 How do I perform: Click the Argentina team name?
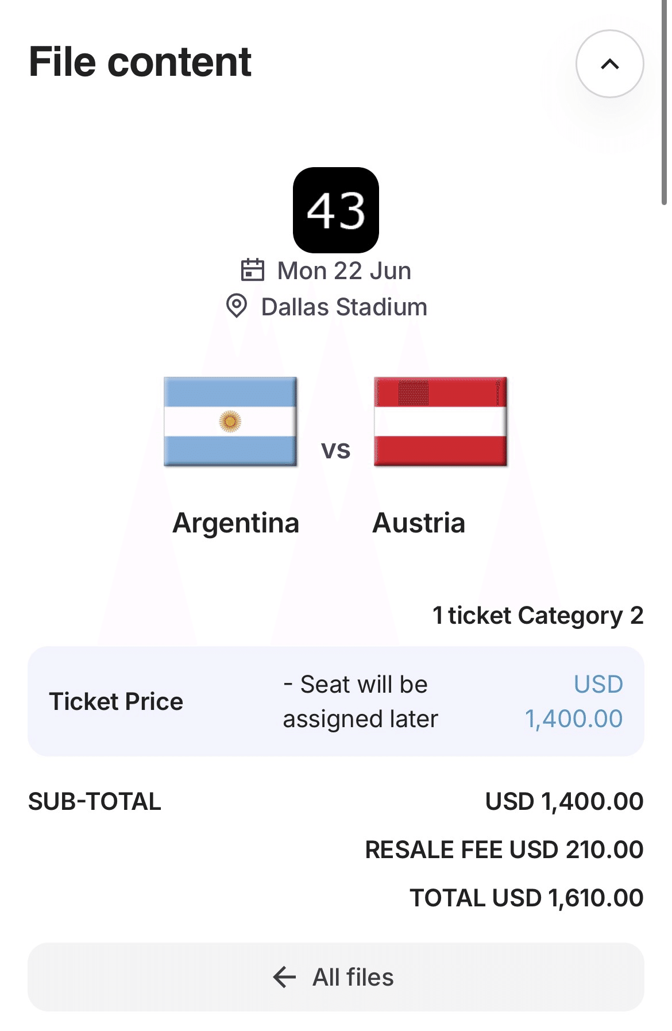pos(236,523)
